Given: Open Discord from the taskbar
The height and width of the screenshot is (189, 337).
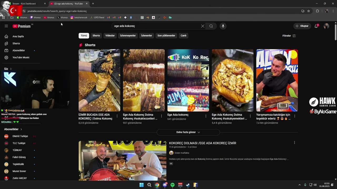Looking at the screenshot, I should click(x=165, y=185).
